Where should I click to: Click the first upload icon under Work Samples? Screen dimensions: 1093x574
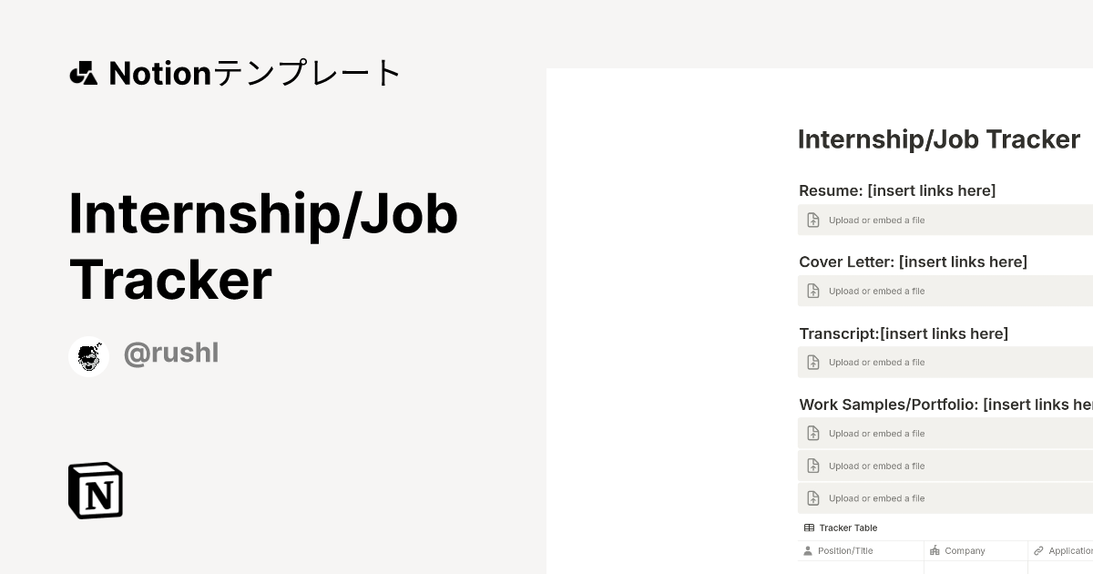coord(813,433)
